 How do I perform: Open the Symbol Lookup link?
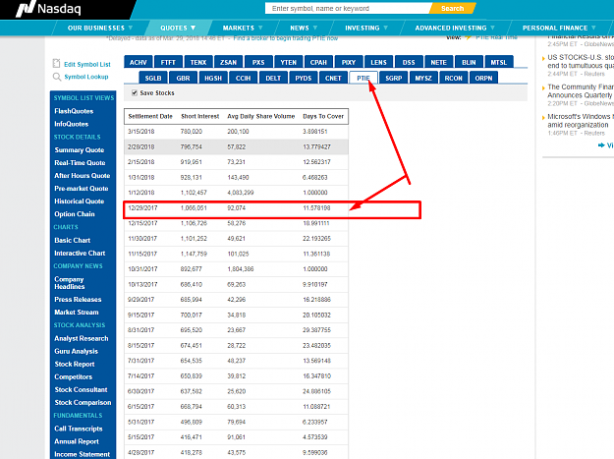click(x=86, y=77)
